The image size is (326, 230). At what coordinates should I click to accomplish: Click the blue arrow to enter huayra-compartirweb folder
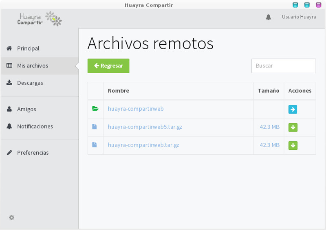pos(293,109)
